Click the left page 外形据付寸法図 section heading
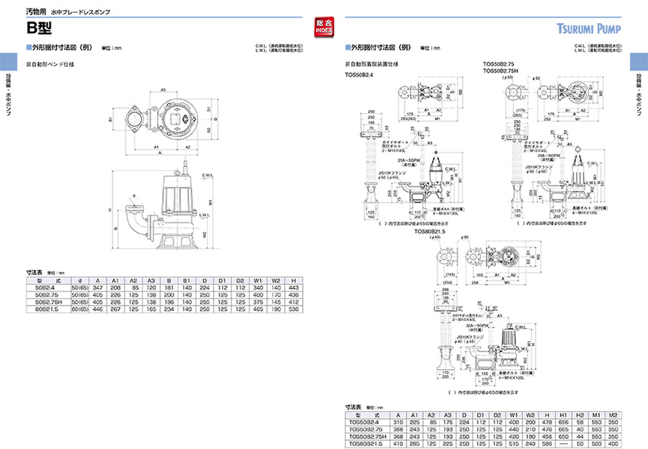Viewport: 648px width, 449px height. click(x=60, y=47)
